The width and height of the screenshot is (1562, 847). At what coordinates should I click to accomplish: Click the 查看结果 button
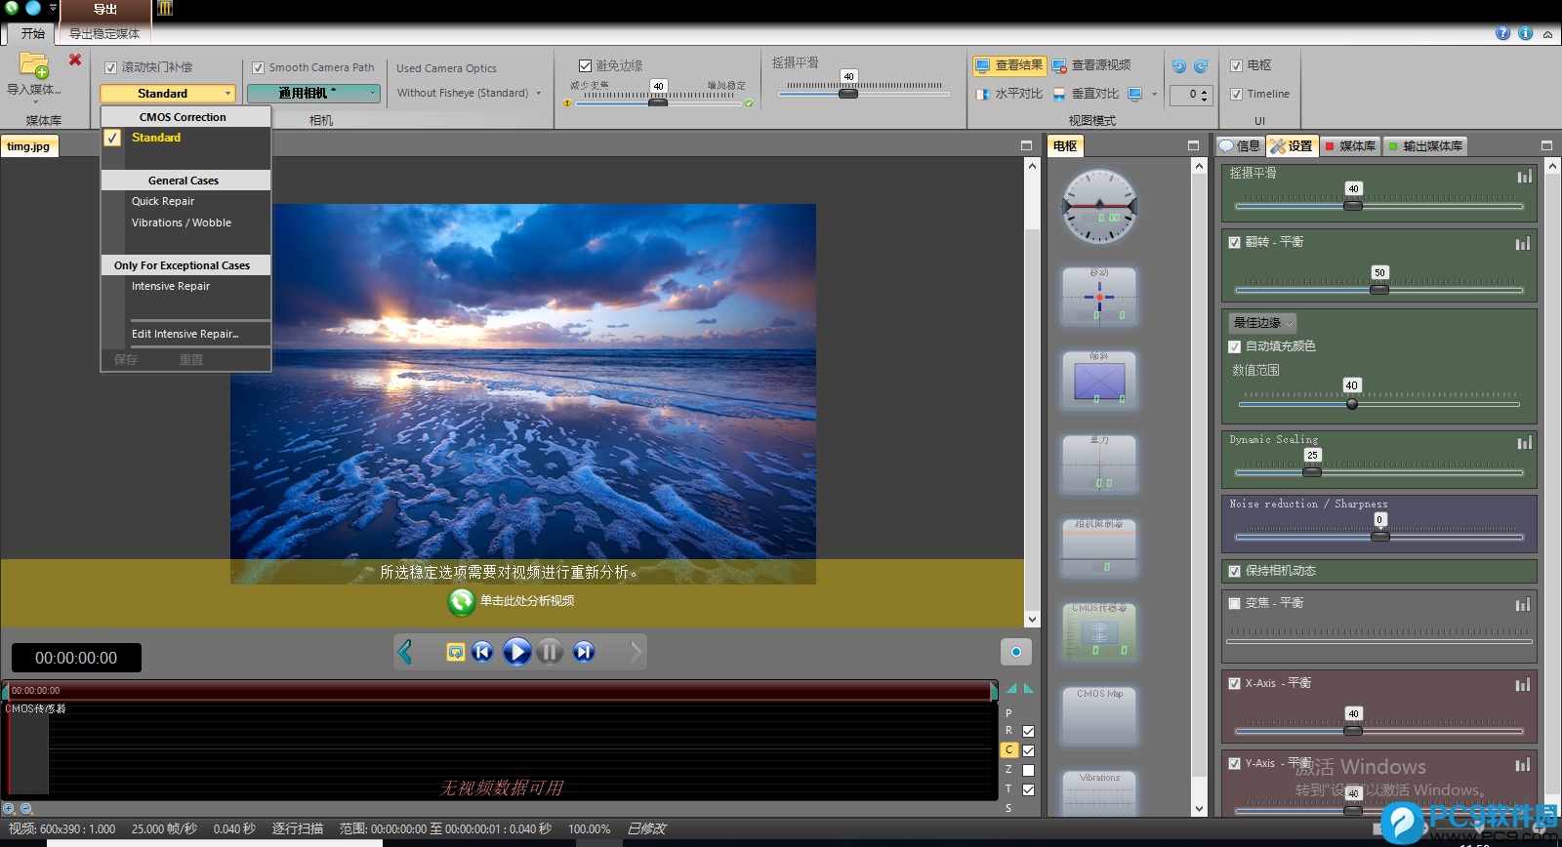point(1009,65)
